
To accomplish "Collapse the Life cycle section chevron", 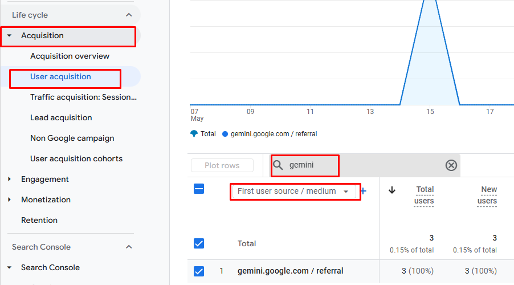I will [x=129, y=15].
